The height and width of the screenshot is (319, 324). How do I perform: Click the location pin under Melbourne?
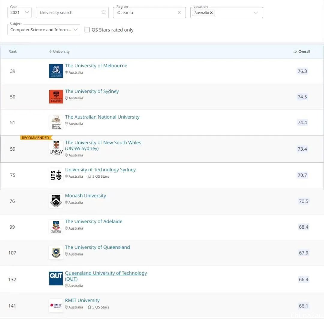point(66,72)
